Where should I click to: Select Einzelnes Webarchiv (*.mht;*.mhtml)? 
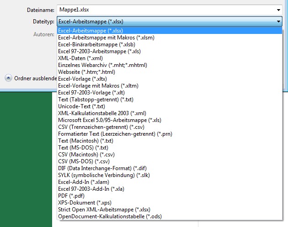click(170, 65)
